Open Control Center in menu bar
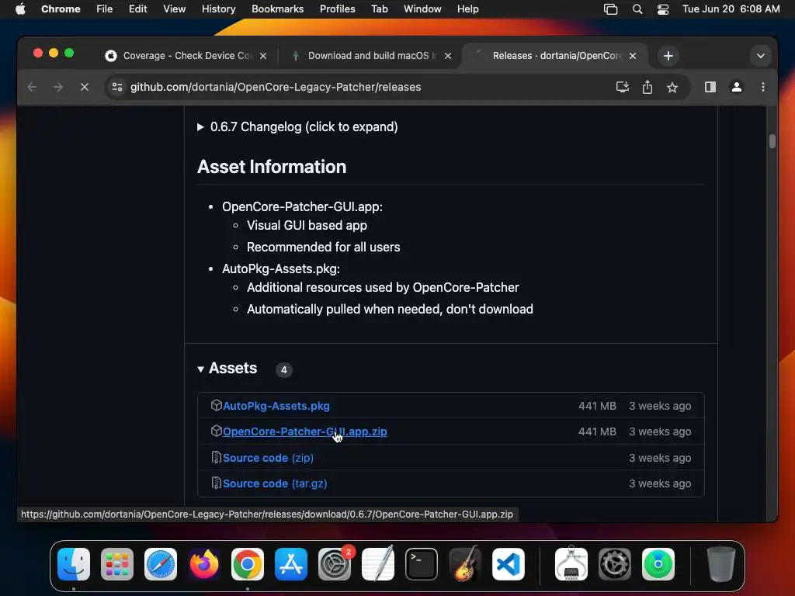 pyautogui.click(x=663, y=9)
